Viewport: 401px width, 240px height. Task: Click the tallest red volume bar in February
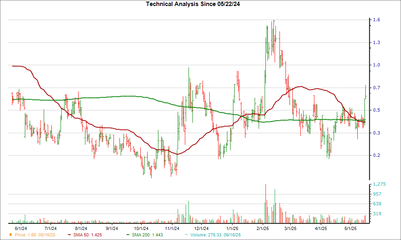[x=265, y=204]
